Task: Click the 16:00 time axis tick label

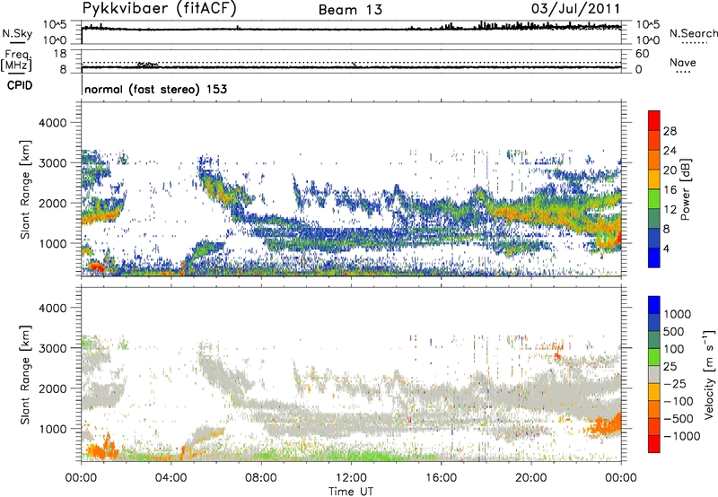Action: pyautogui.click(x=441, y=478)
